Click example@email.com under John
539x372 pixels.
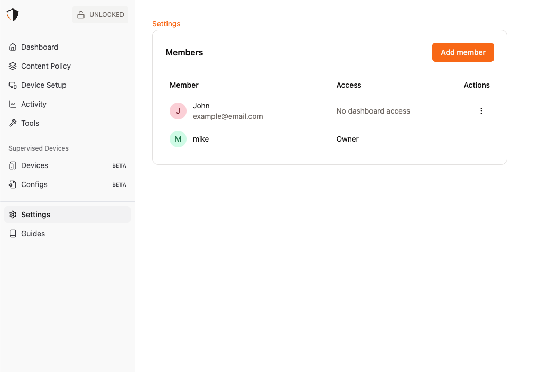pyautogui.click(x=228, y=117)
